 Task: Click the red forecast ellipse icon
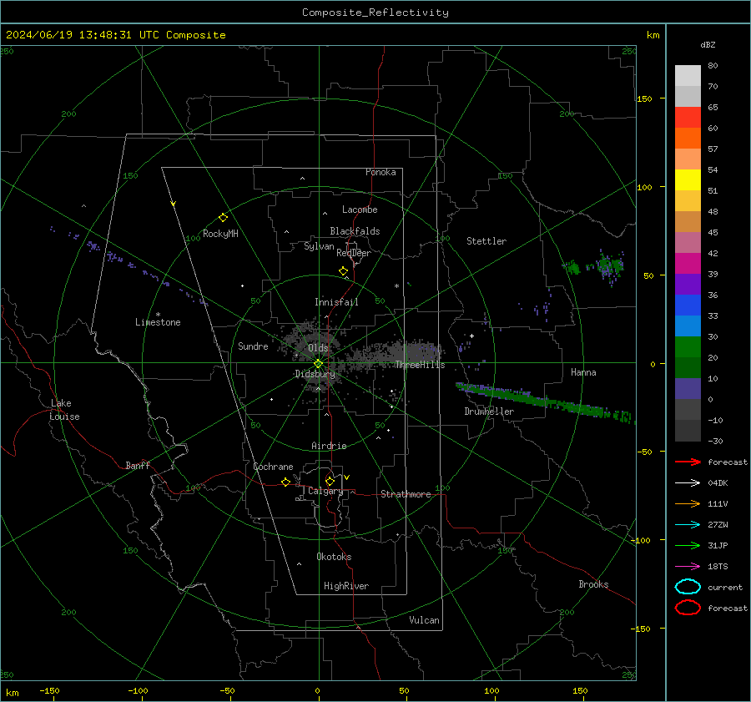[x=688, y=608]
